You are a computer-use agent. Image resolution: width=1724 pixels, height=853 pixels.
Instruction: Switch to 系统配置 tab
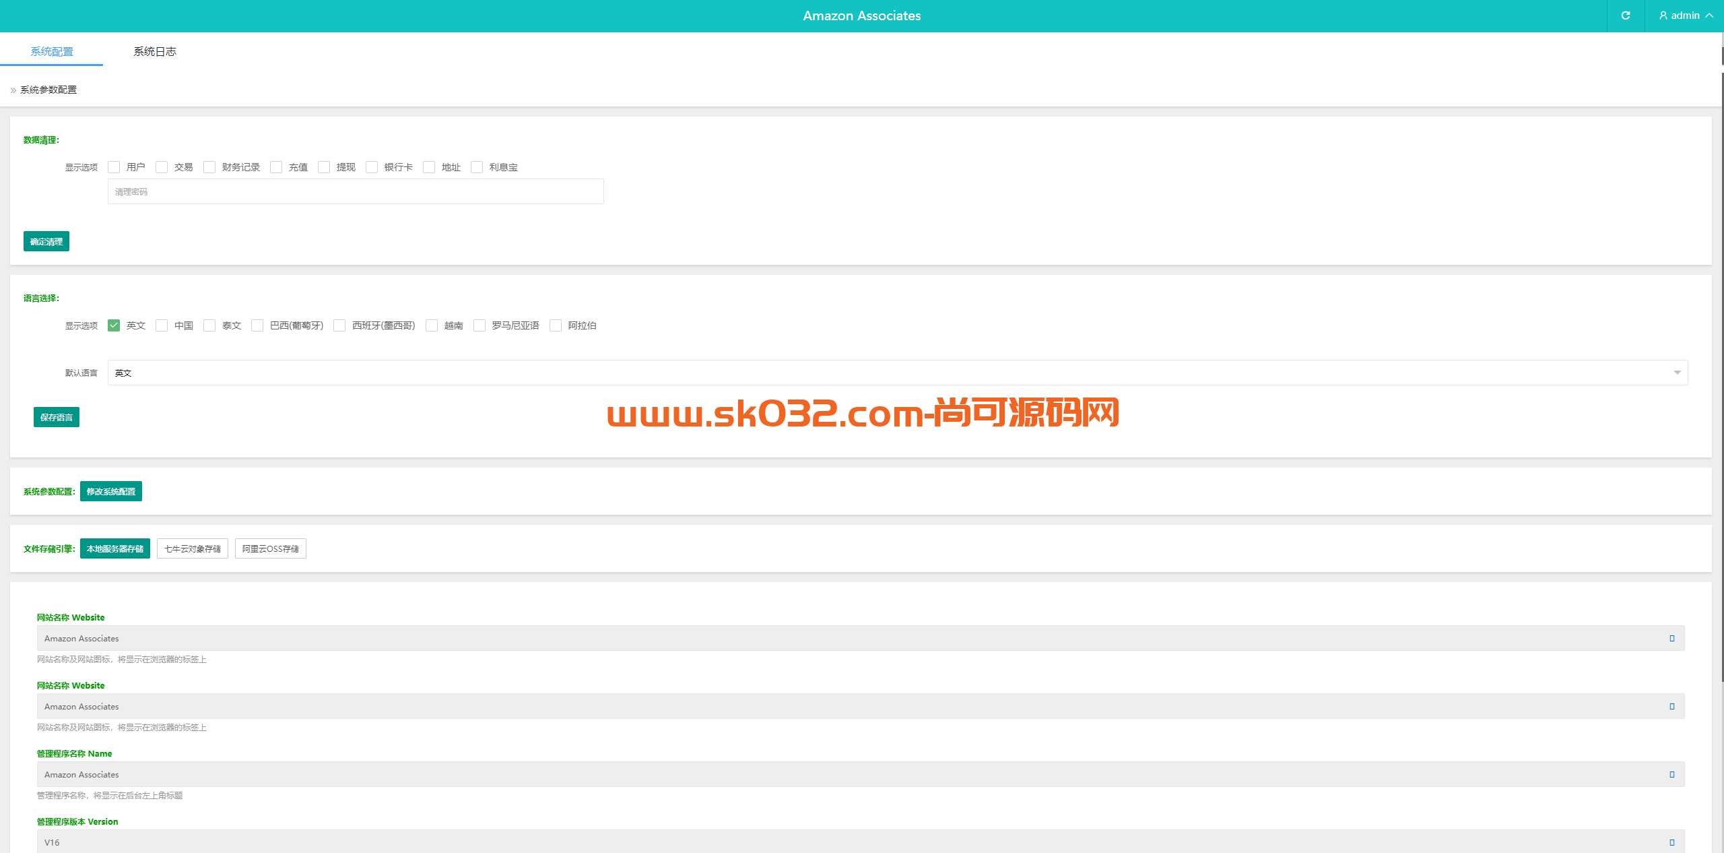(52, 51)
